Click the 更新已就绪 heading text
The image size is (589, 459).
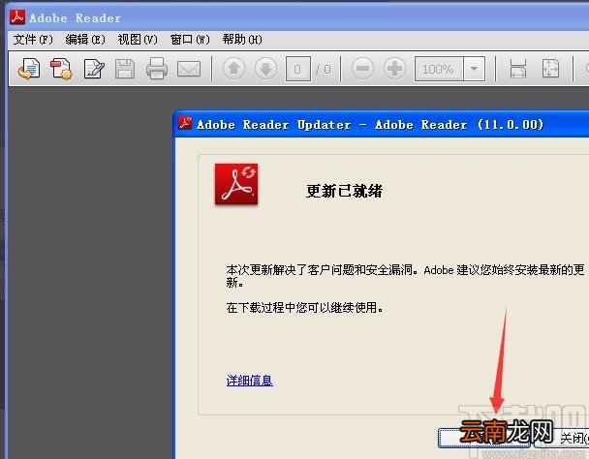point(344,191)
